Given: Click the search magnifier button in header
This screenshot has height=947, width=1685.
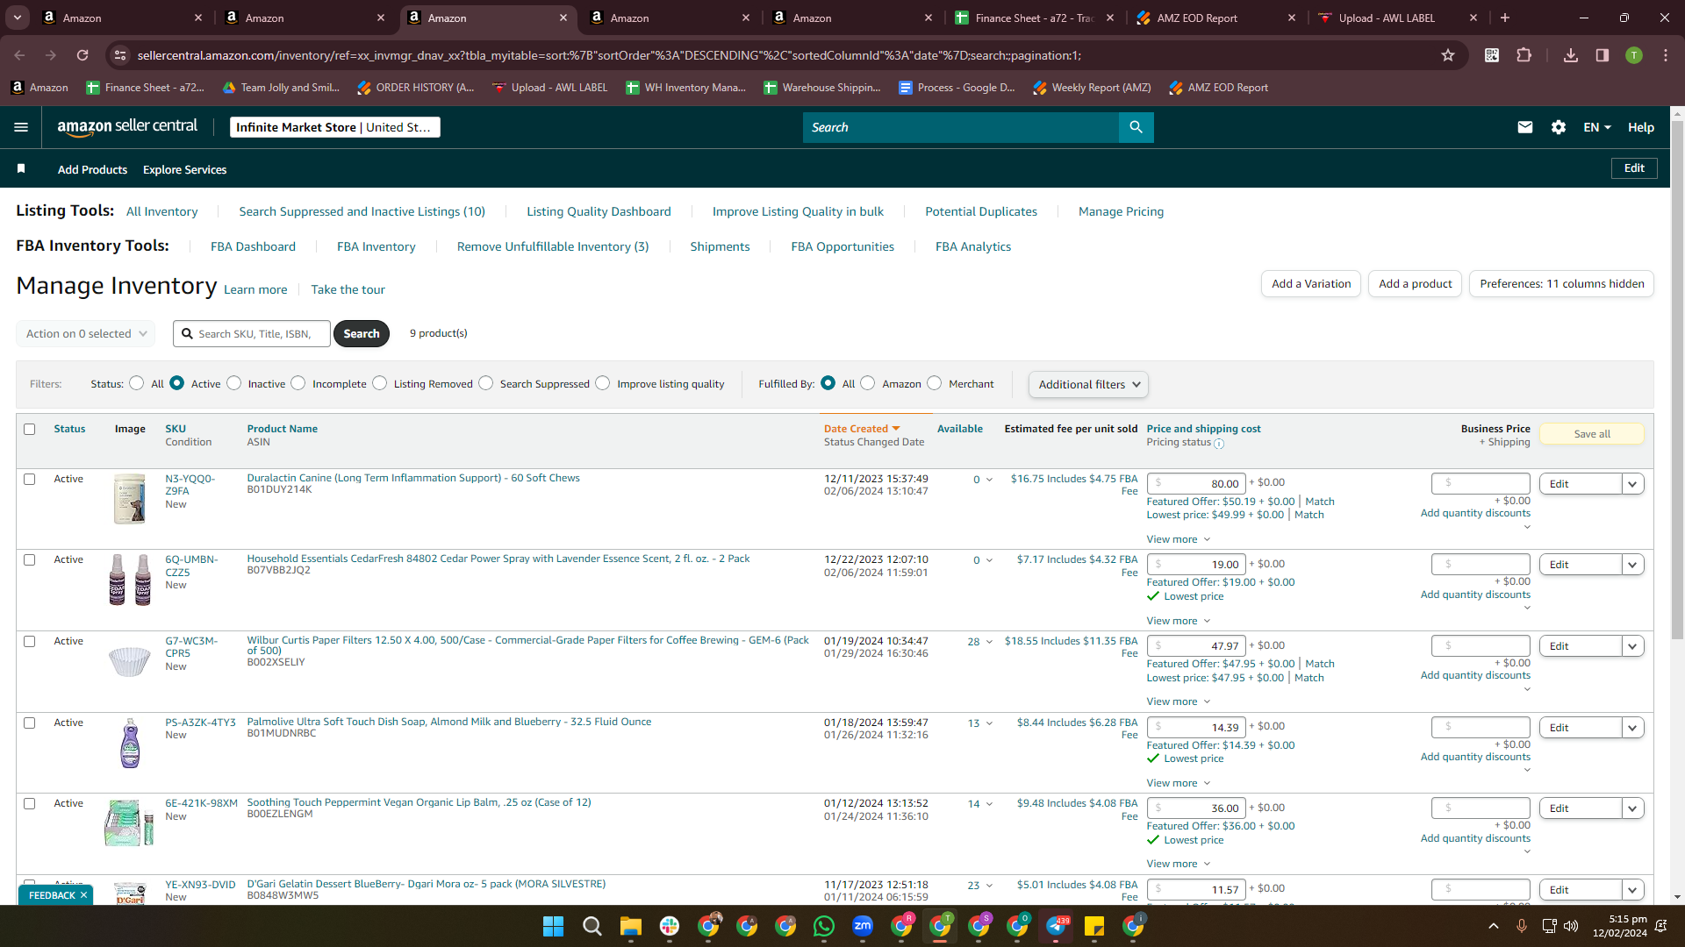Looking at the screenshot, I should click(x=1136, y=127).
